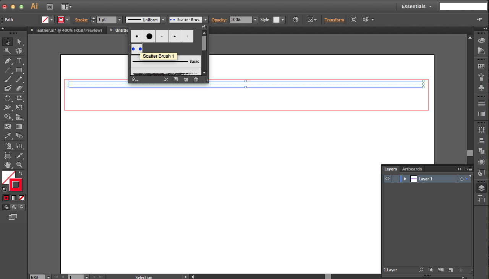Open the Brush Libraries Menu in the Brushes panel
This screenshot has width=489, height=279.
pos(134,79)
